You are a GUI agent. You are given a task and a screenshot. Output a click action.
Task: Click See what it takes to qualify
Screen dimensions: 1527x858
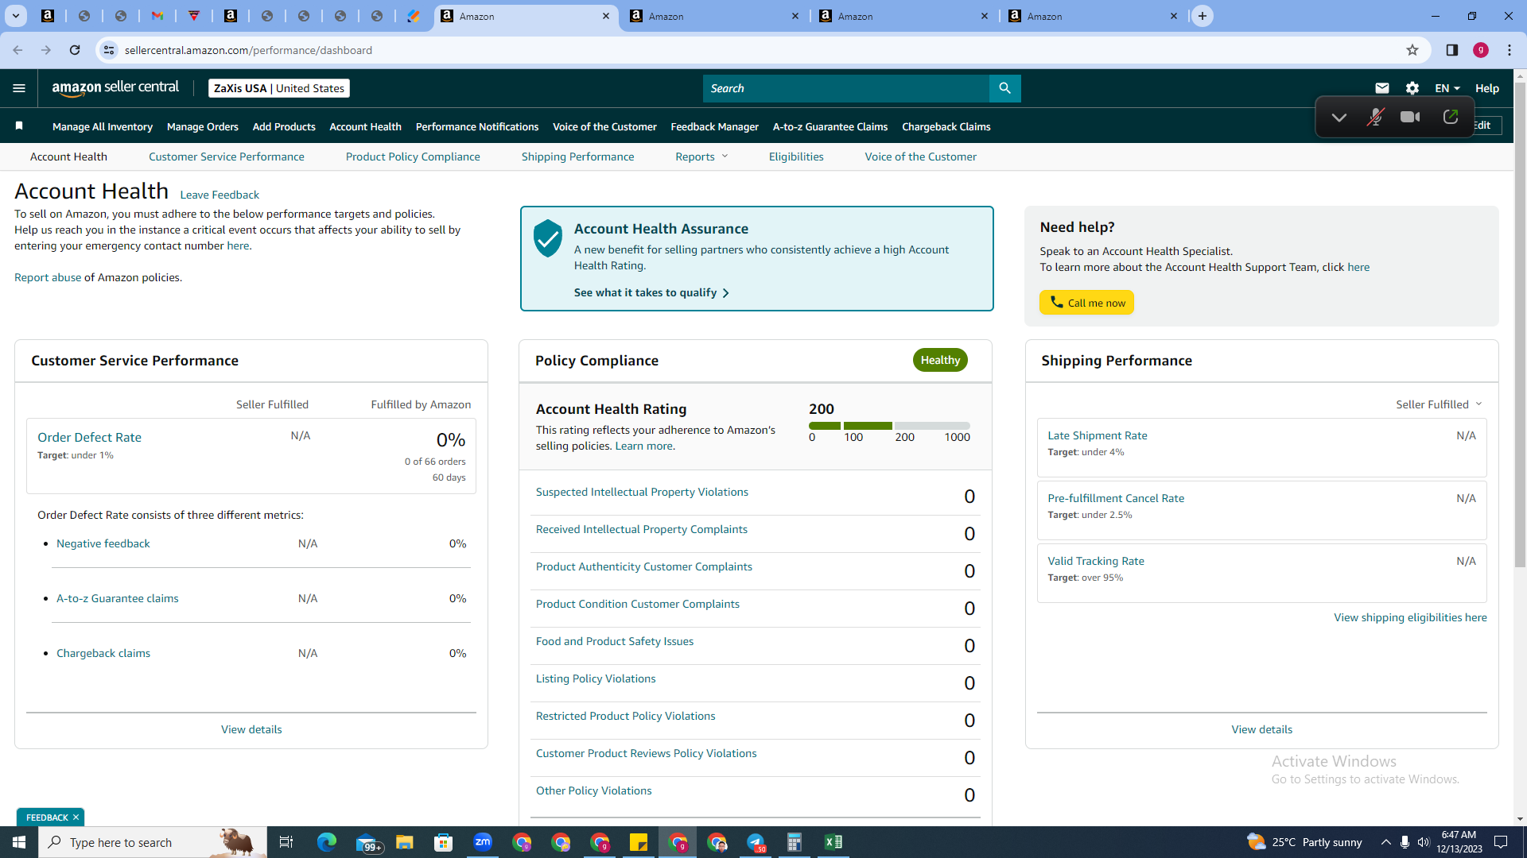click(651, 292)
